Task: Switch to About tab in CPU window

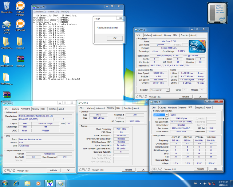Action: pyautogui.click(x=193, y=35)
